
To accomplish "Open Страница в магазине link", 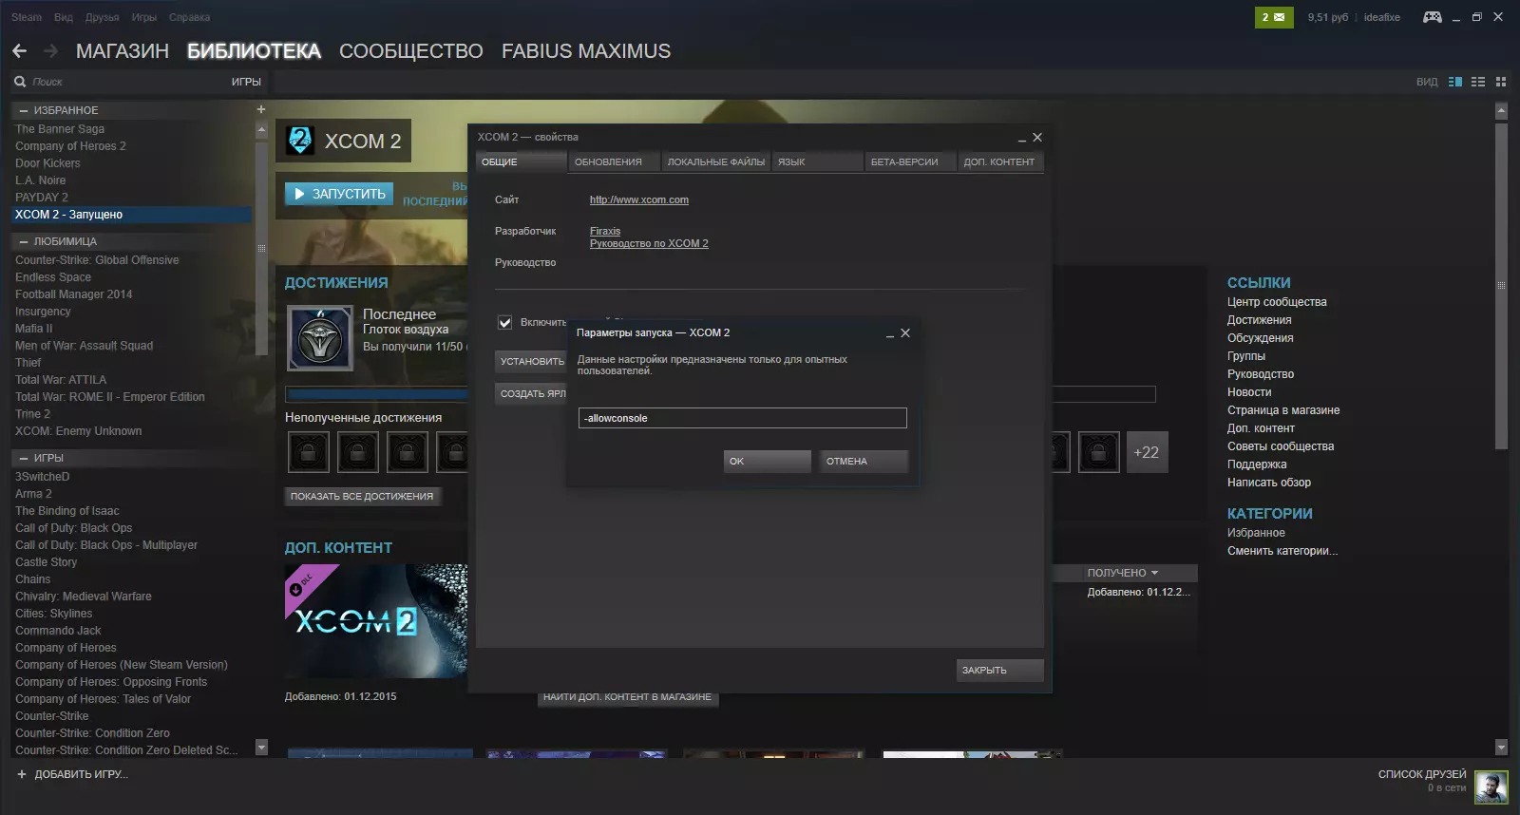I will coord(1283,410).
